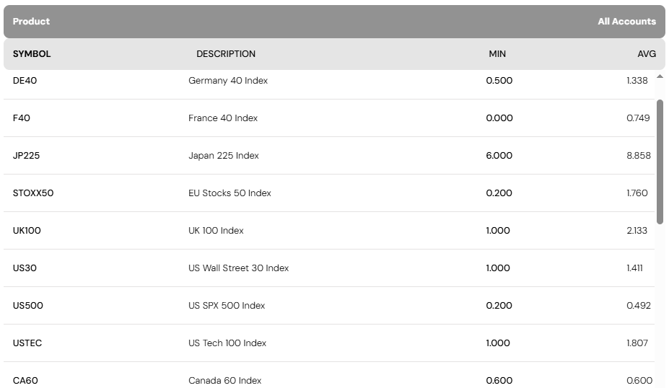Image resolution: width=669 pixels, height=388 pixels.
Task: Click the AVG column header
Action: pyautogui.click(x=647, y=54)
